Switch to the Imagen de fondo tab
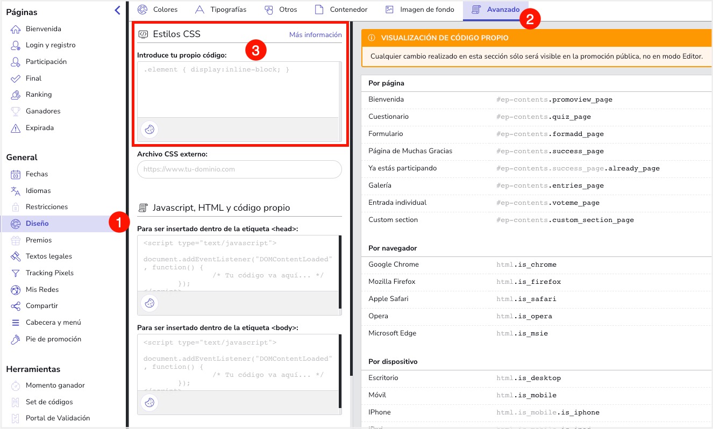This screenshot has height=429, width=713. point(420,10)
